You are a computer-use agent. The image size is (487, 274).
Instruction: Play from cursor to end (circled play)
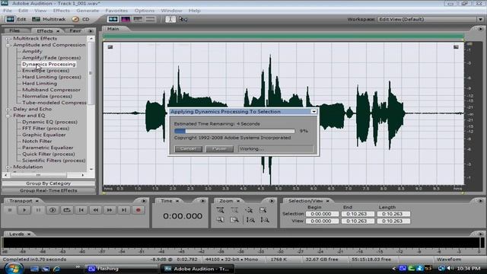click(53, 210)
